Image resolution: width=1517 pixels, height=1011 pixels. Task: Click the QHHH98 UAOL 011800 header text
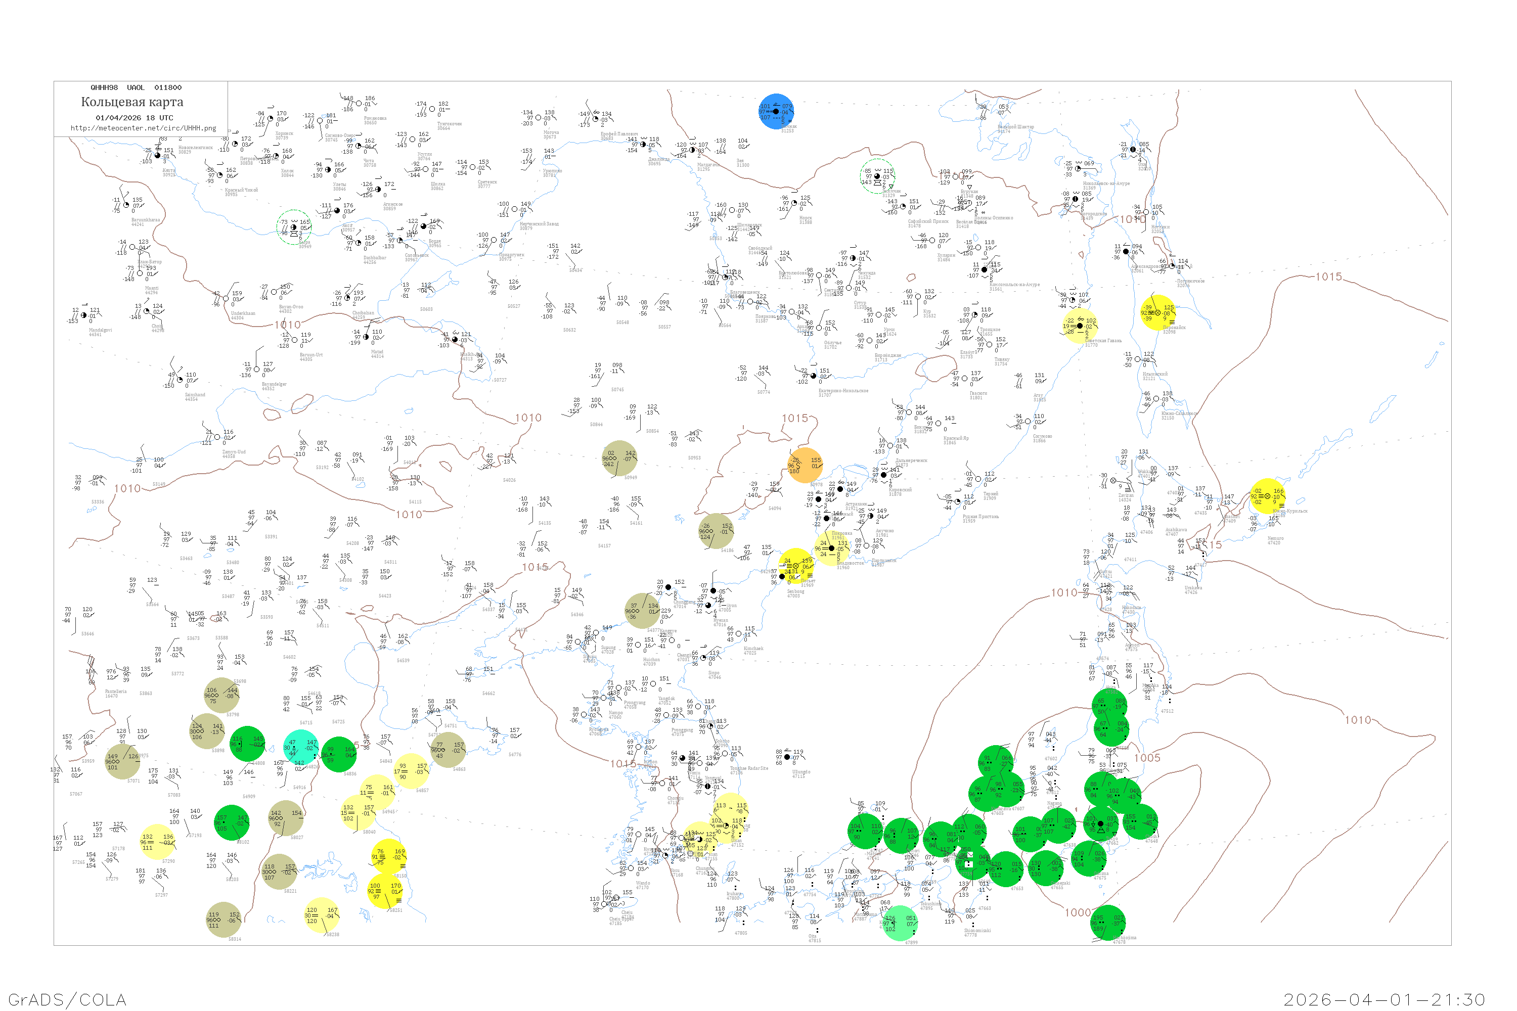tap(136, 87)
